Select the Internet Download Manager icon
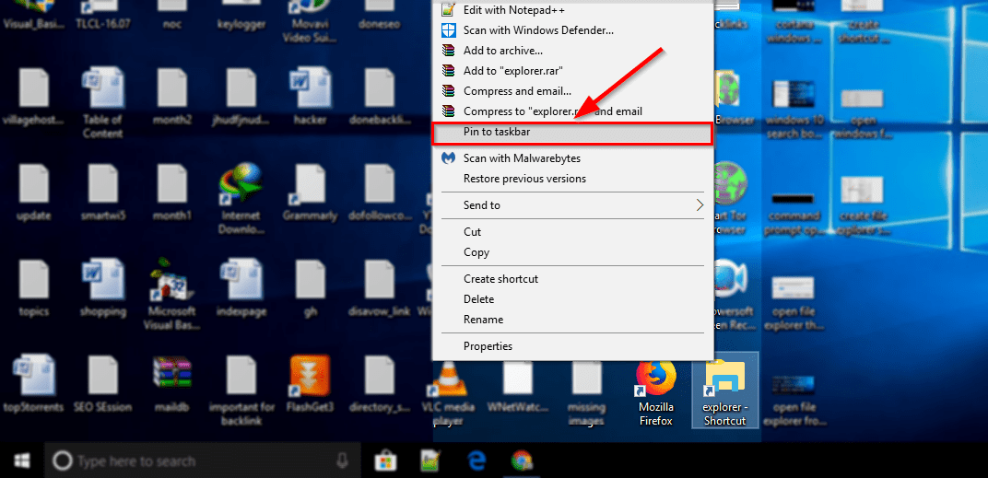The height and width of the screenshot is (478, 988). click(x=241, y=198)
